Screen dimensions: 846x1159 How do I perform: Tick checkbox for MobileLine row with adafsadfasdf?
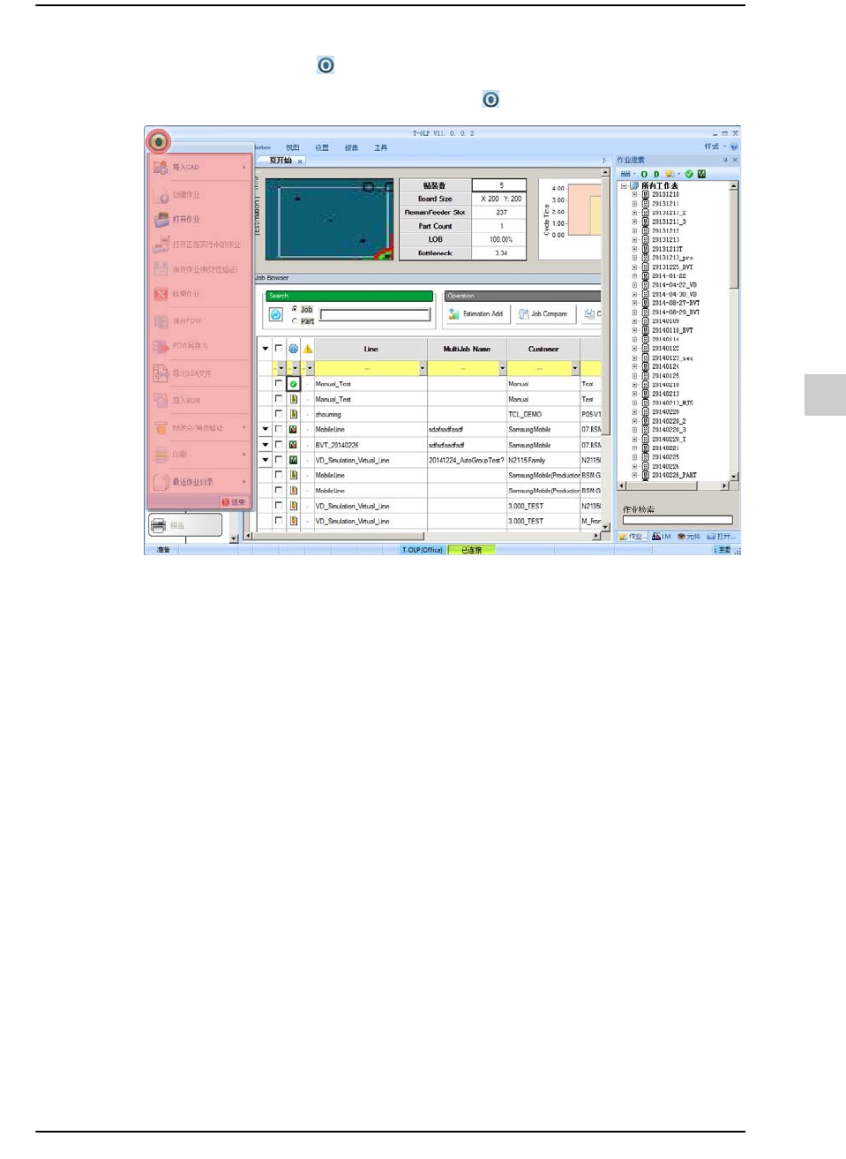279,429
